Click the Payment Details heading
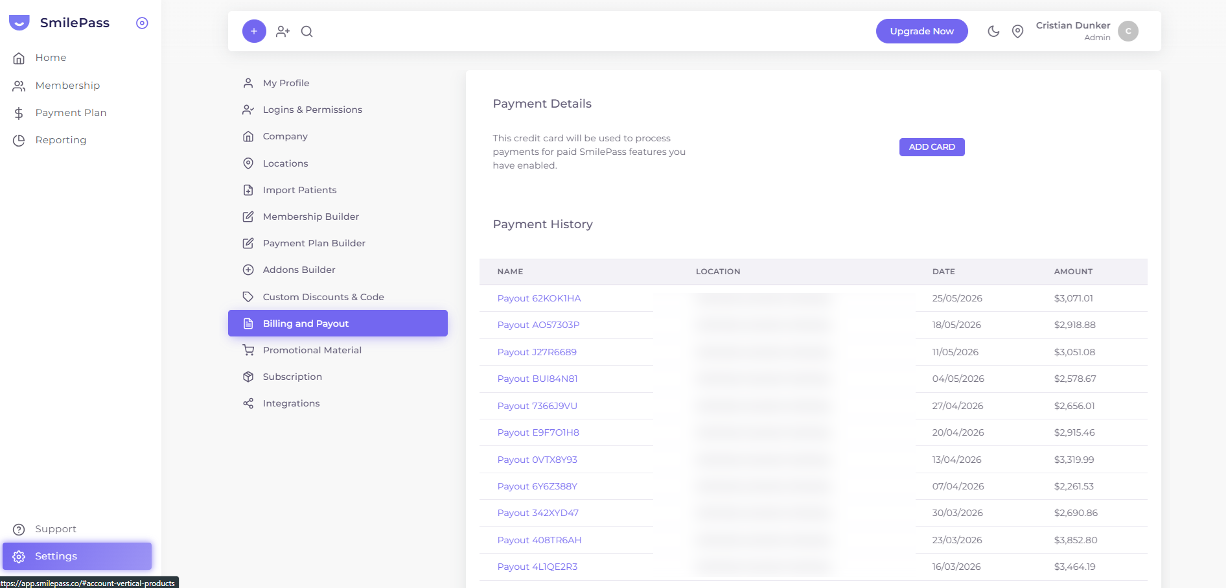This screenshot has height=588, width=1226. [x=542, y=104]
